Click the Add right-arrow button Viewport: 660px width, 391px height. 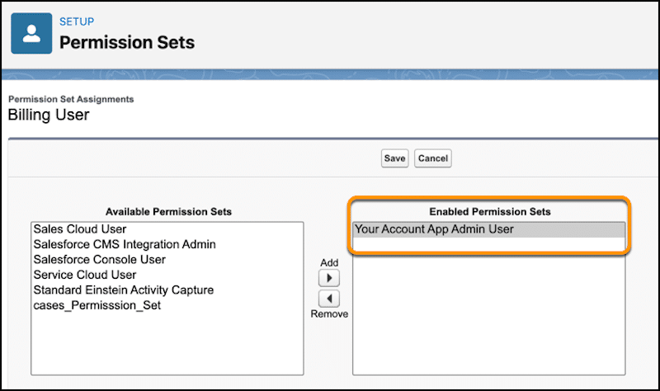pos(329,278)
